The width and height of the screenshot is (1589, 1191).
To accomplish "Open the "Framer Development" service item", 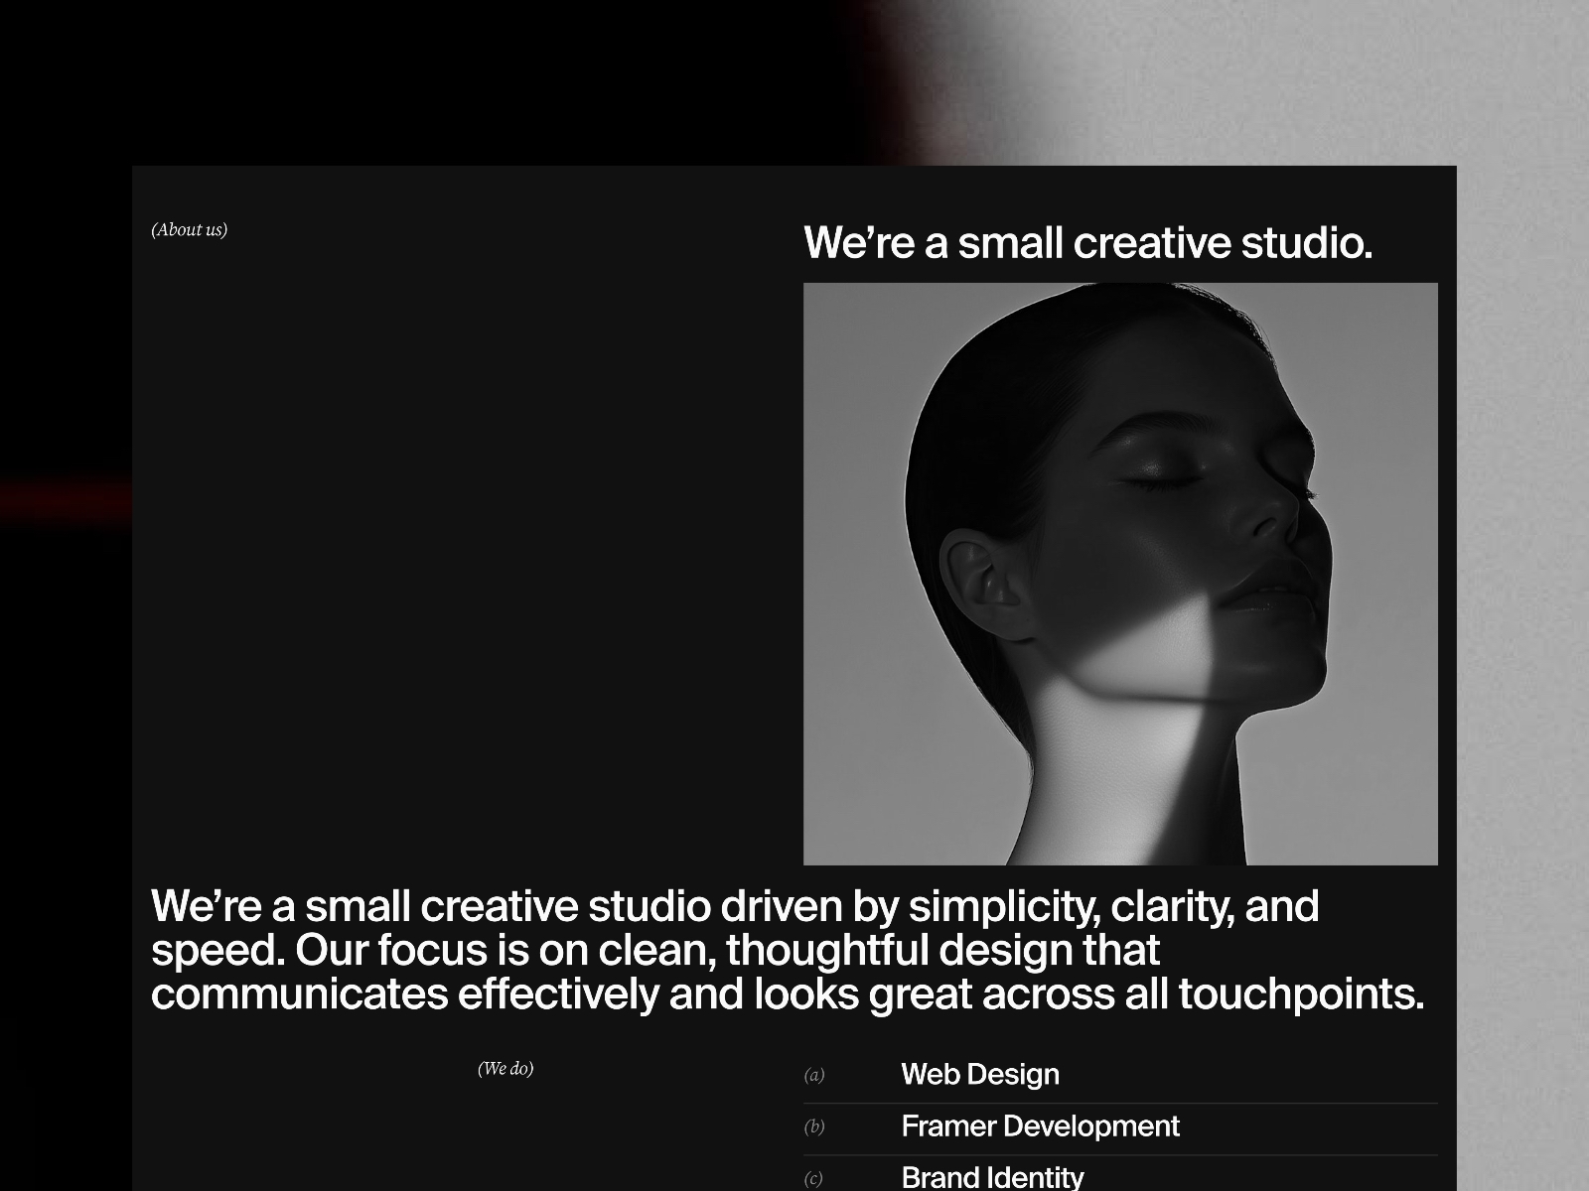I will point(1040,1126).
